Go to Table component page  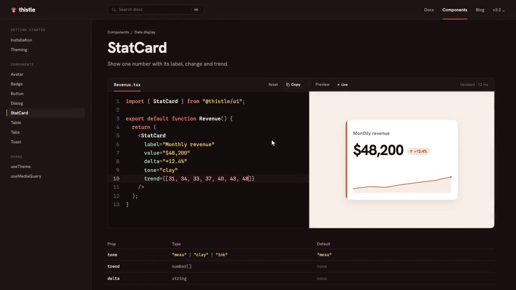(x=16, y=123)
